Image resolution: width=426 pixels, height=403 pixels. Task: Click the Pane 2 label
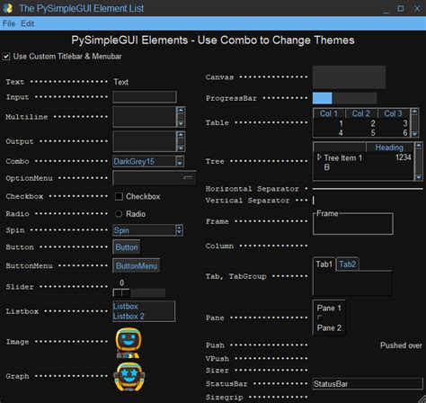pyautogui.click(x=329, y=327)
